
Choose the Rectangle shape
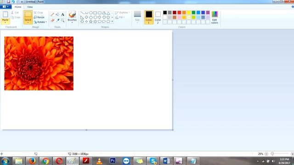click(95, 13)
